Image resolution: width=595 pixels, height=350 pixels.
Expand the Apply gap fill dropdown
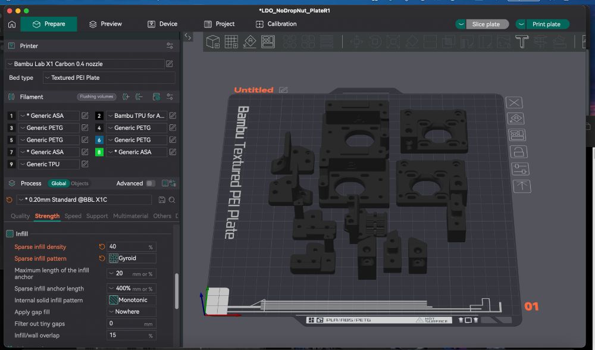tap(131, 312)
